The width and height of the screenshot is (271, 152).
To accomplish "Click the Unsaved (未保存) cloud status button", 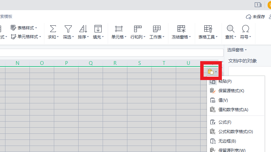I will pos(255,17).
